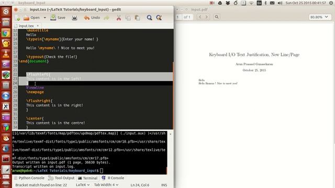
Task: Open the En keyboard layout indicator
Action: tap(259, 3)
